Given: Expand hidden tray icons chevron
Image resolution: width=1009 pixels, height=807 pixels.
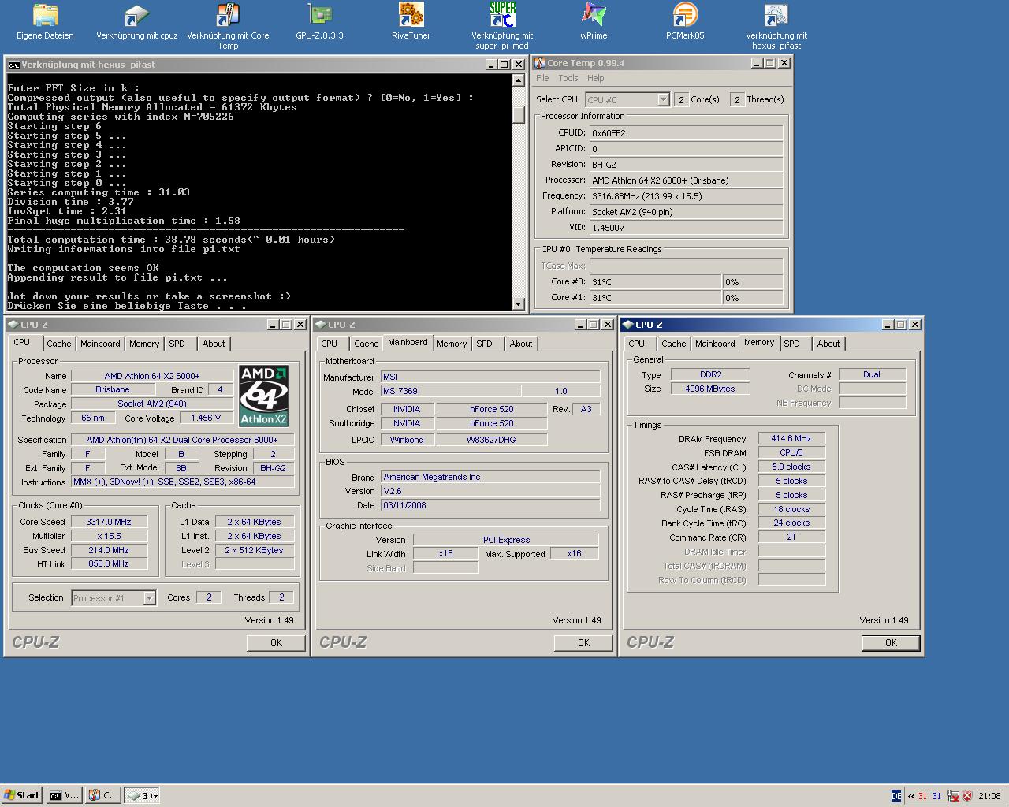Looking at the screenshot, I should 910,796.
